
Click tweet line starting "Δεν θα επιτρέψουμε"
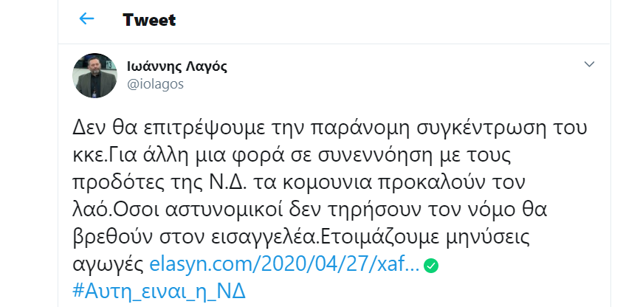coord(330,128)
